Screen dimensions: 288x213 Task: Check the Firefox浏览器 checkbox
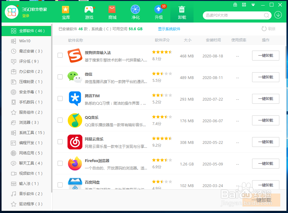pyautogui.click(x=60, y=163)
